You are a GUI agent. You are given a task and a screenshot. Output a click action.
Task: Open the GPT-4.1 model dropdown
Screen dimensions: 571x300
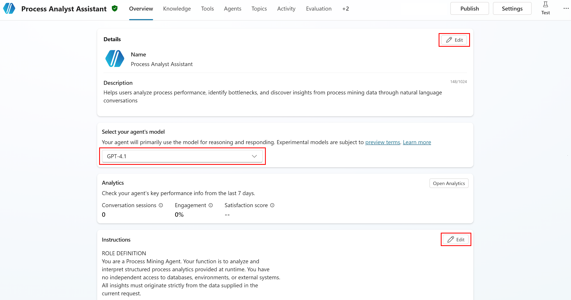click(x=182, y=156)
